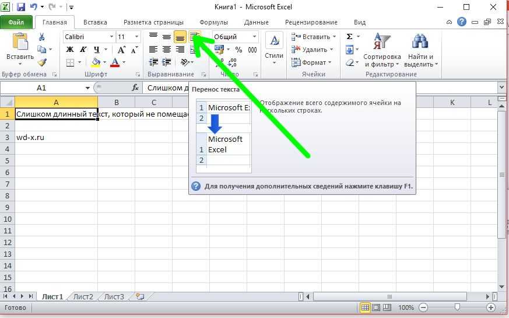This screenshot has width=509, height=318.
Task: Apply the yellow fill color bucket
Action: click(x=96, y=62)
